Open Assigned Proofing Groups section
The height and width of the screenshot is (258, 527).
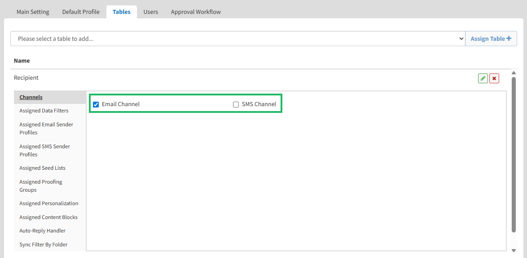(41, 186)
